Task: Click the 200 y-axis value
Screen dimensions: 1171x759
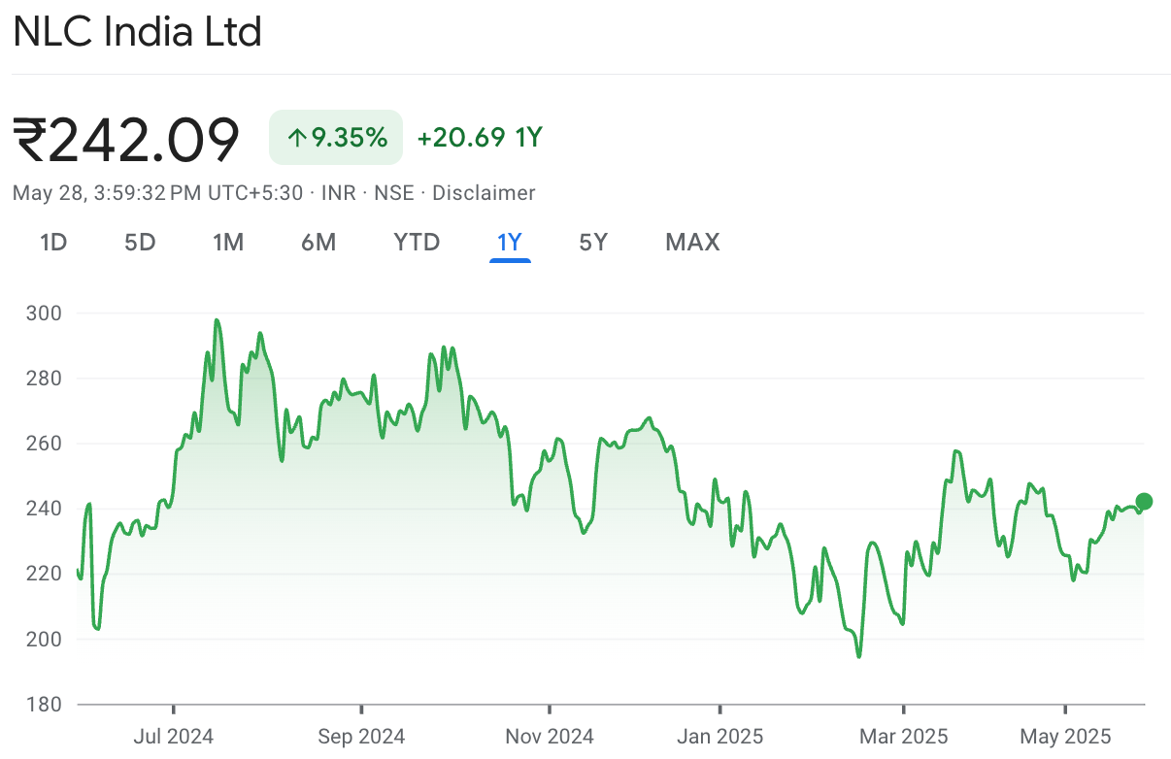Action: (44, 639)
